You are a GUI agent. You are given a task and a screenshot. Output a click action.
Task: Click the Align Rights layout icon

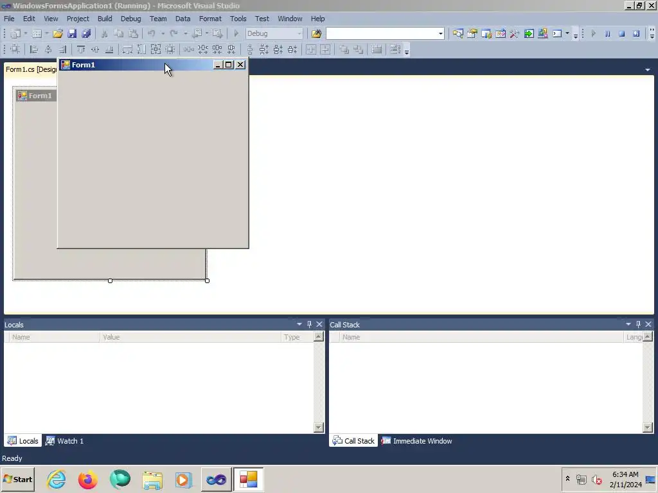[62, 49]
